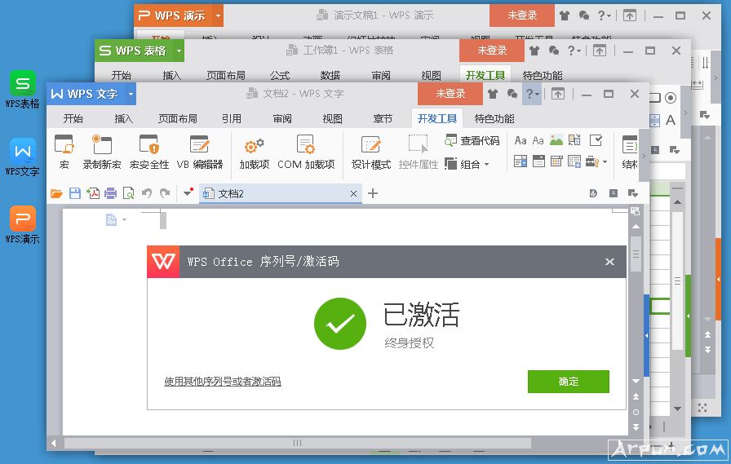This screenshot has height=464, width=731.
Task: Open 宏安全性 macro security settings
Action: coord(149,152)
